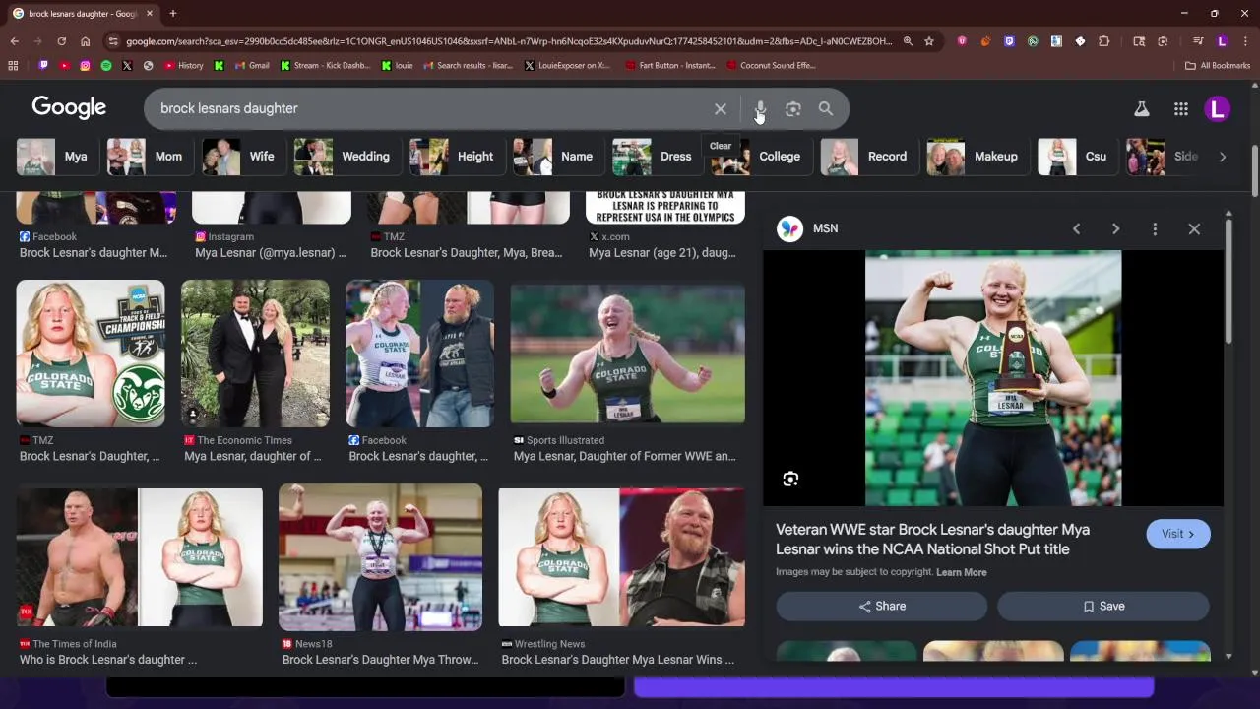
Task: Open the News18 image result thumbnail
Action: pyautogui.click(x=380, y=557)
